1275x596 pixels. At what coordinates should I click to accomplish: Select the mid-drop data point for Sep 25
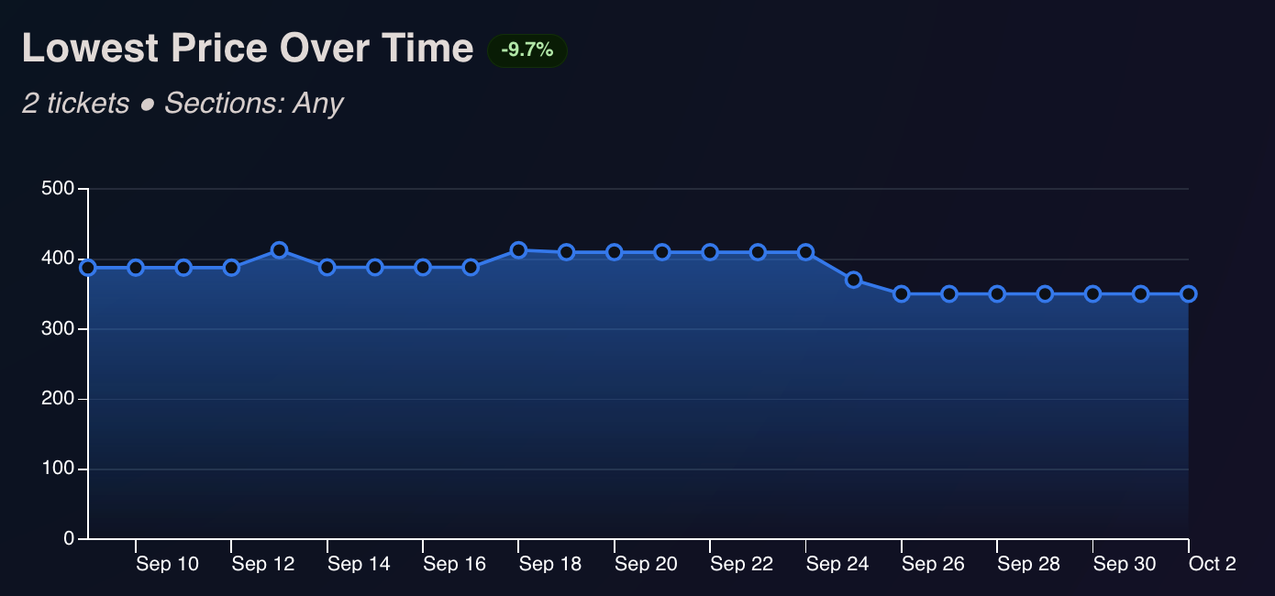click(x=854, y=280)
